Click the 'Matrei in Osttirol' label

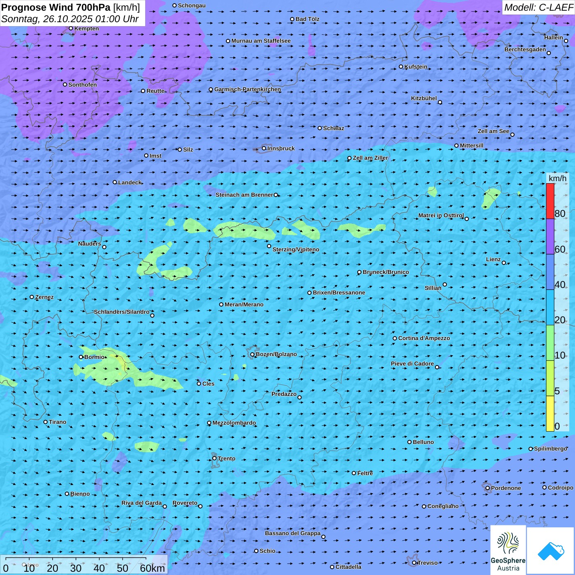pos(441,215)
